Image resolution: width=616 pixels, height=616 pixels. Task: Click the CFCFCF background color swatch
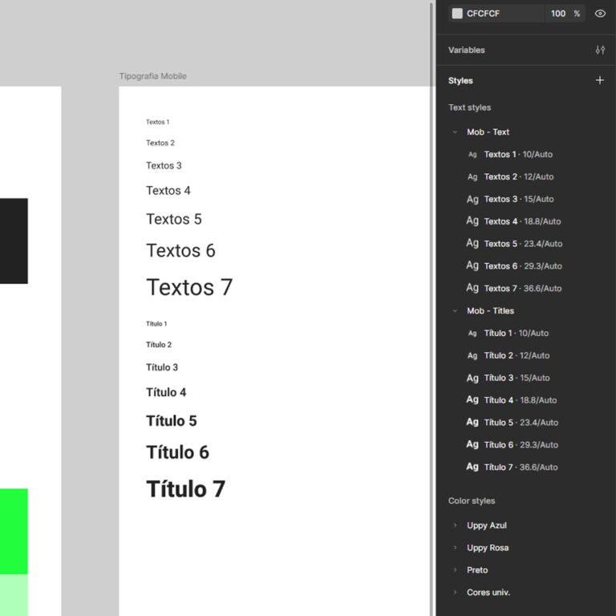[x=457, y=14]
